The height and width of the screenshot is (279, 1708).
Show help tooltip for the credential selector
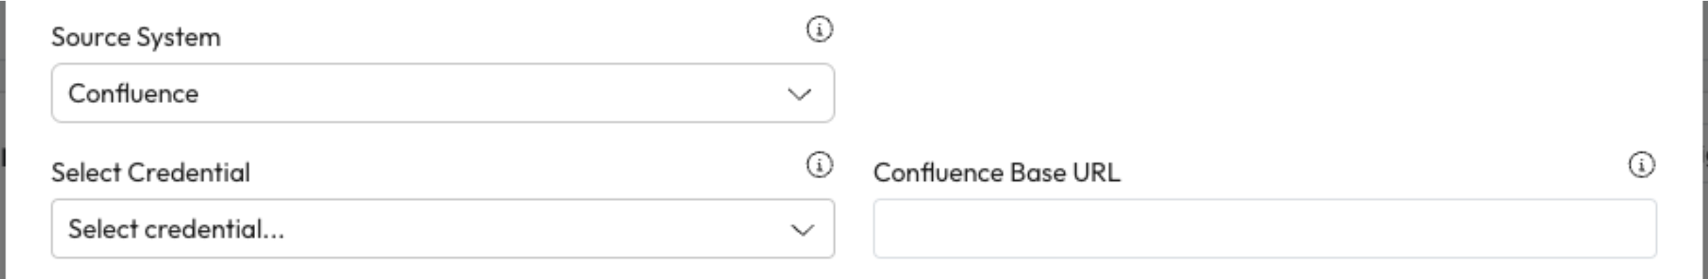tap(819, 165)
